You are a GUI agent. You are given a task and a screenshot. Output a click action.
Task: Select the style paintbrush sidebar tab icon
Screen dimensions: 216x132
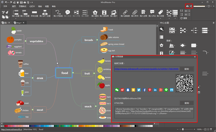161,29
